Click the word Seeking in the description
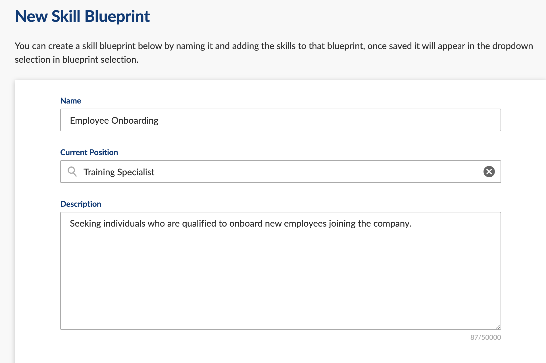This screenshot has width=546, height=363. (86, 223)
